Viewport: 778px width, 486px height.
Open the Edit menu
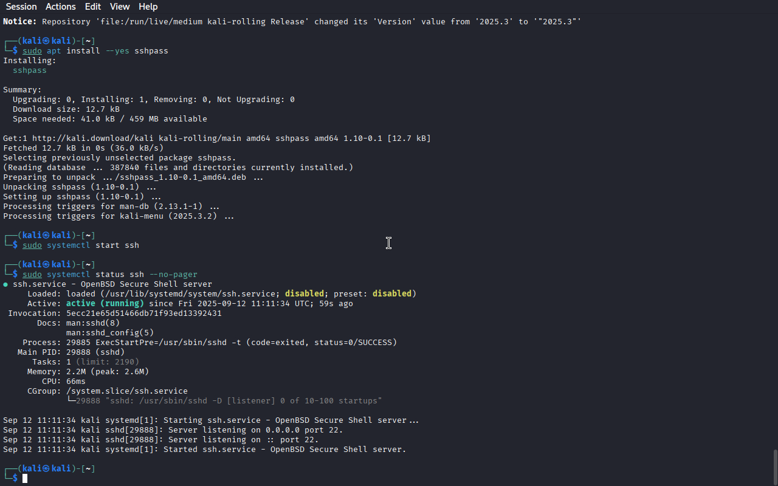[93, 7]
